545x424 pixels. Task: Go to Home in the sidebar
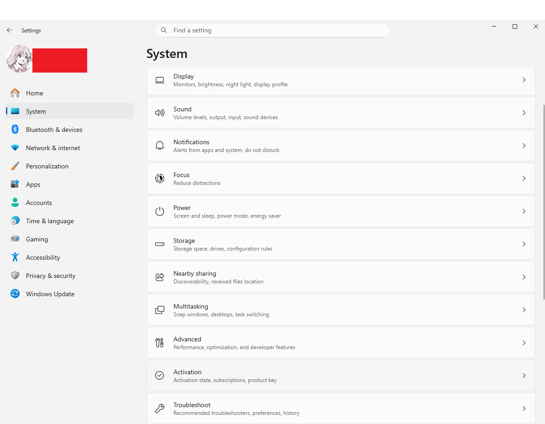click(69, 93)
